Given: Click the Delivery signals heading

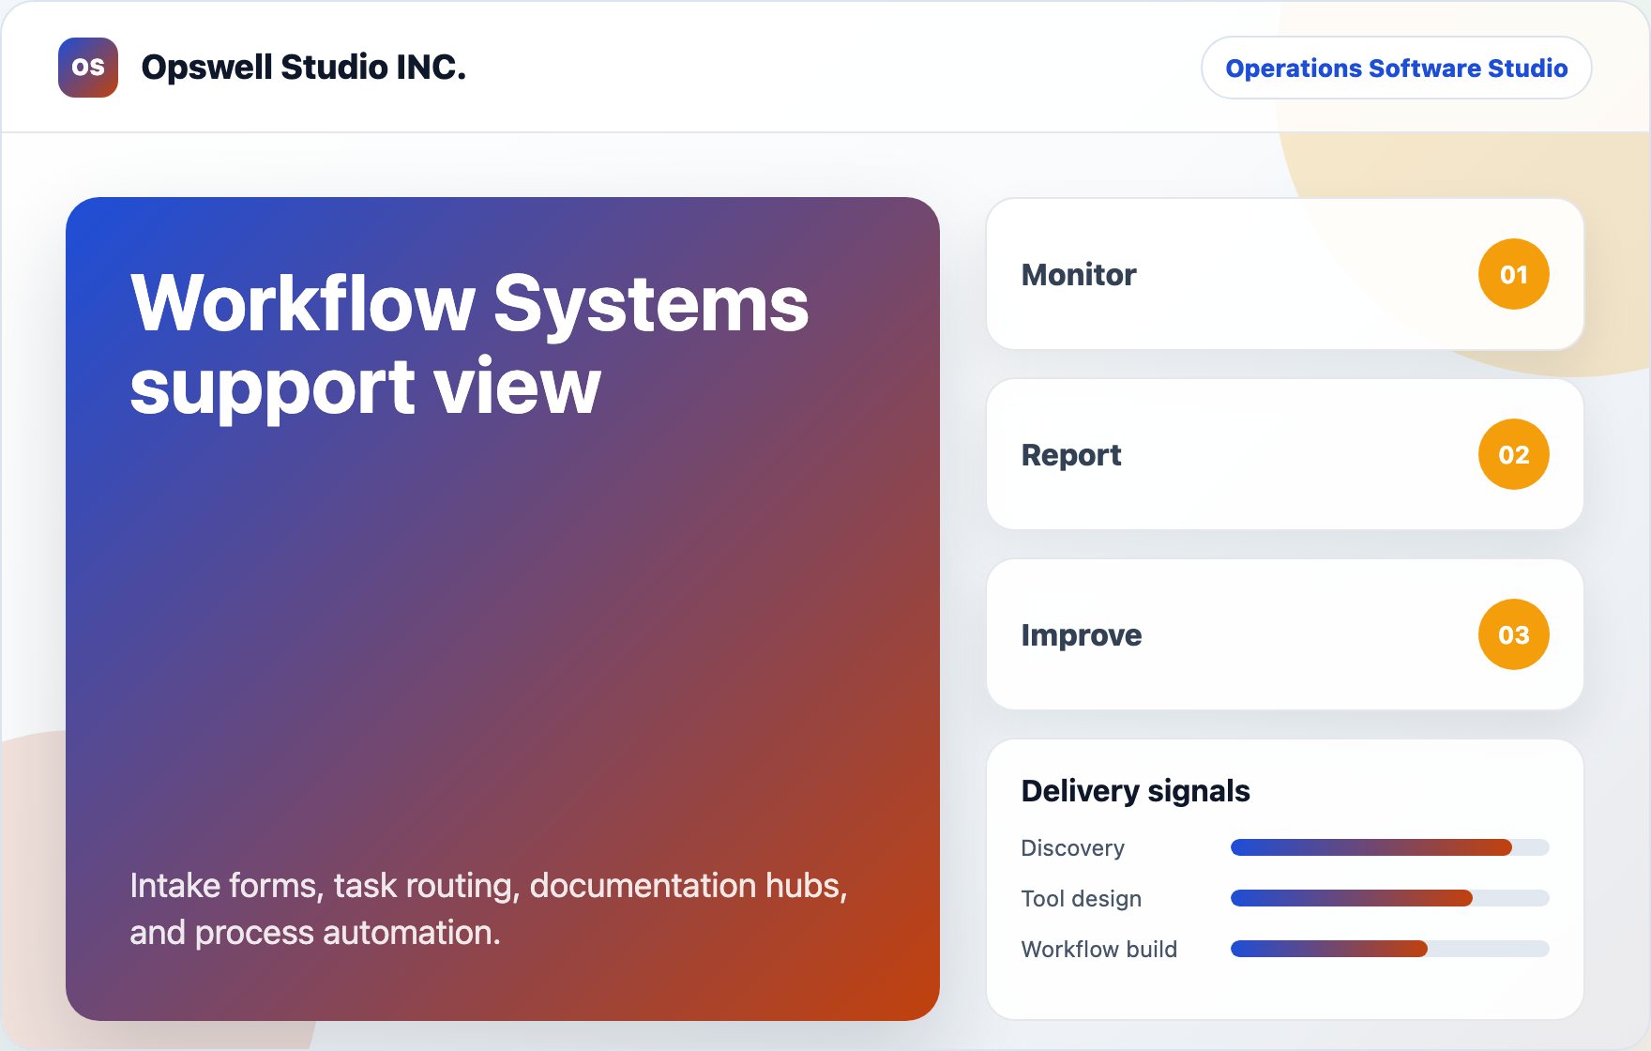Looking at the screenshot, I should (1135, 791).
